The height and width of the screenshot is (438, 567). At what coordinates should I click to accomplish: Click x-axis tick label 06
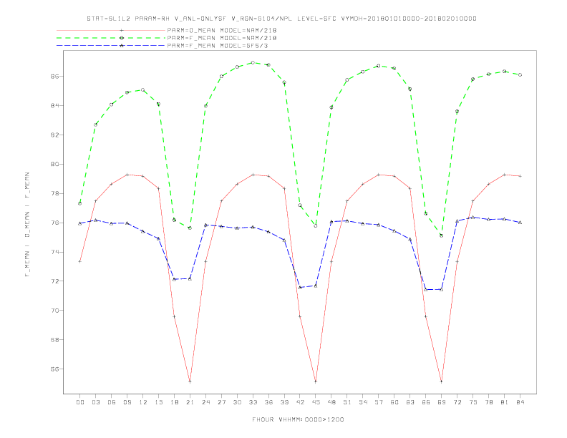click(x=112, y=402)
